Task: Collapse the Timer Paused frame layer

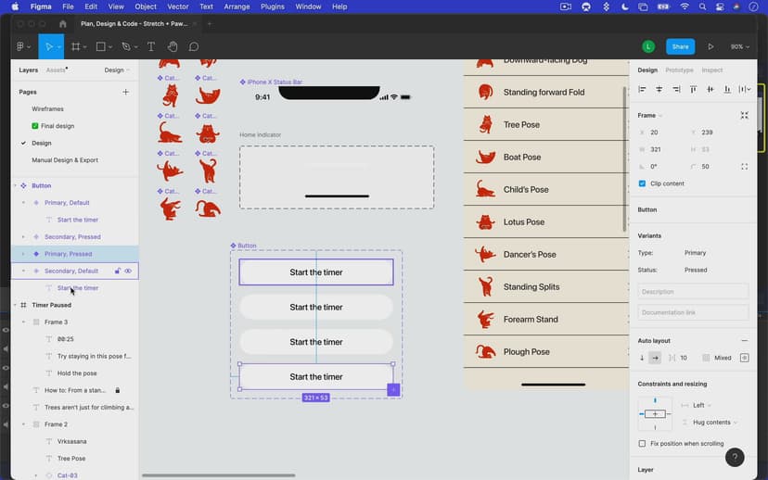Action: click(14, 305)
